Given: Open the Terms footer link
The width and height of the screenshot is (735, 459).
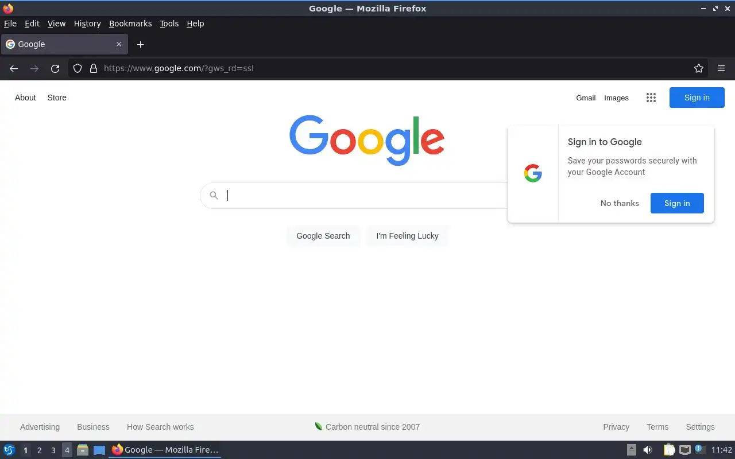Looking at the screenshot, I should [657, 427].
